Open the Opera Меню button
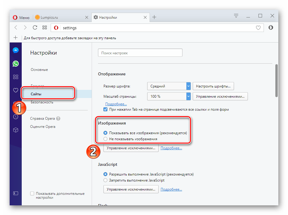The image size is (288, 215). pyautogui.click(x=21, y=17)
